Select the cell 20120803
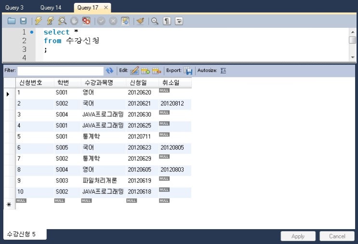358x244 pixels. click(x=175, y=170)
